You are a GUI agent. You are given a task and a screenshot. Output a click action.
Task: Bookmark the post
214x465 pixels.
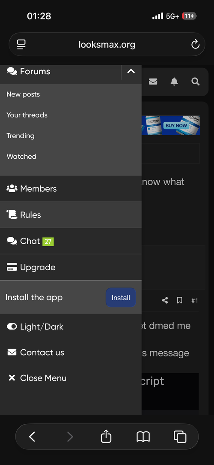point(179,300)
